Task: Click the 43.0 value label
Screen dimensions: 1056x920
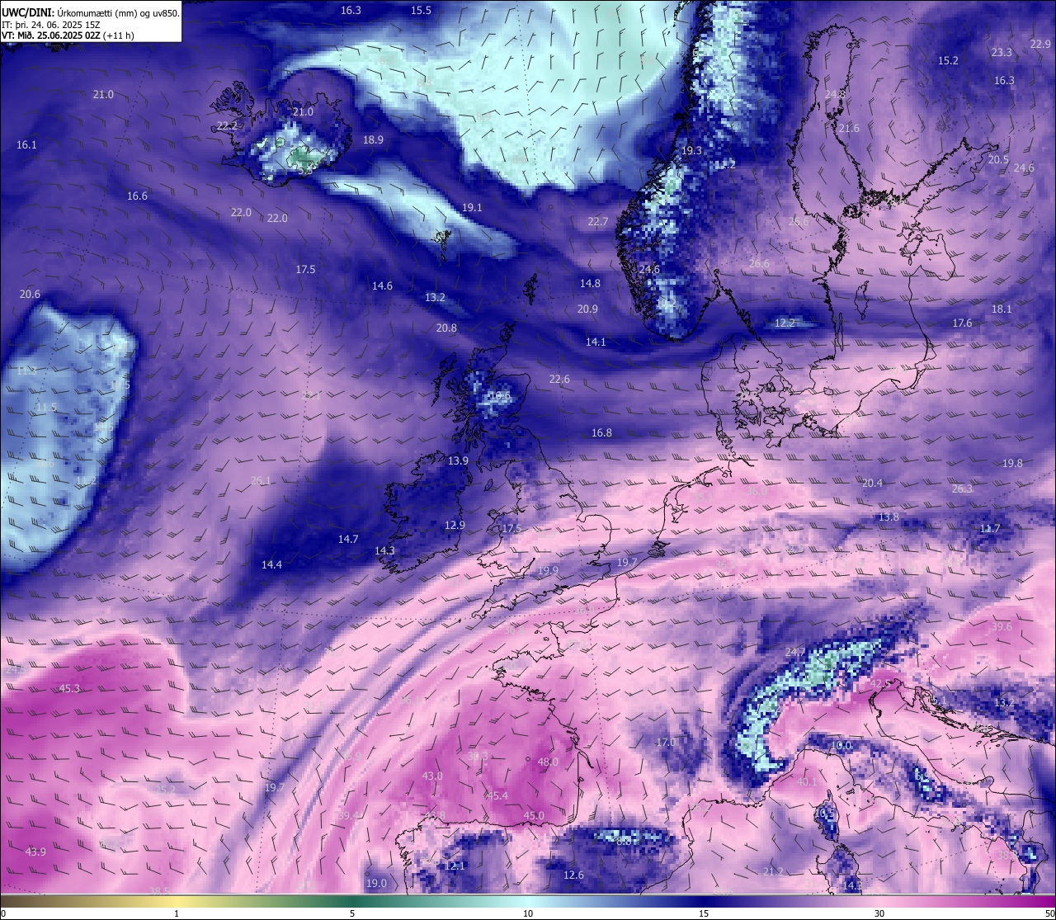Action: 432,776
